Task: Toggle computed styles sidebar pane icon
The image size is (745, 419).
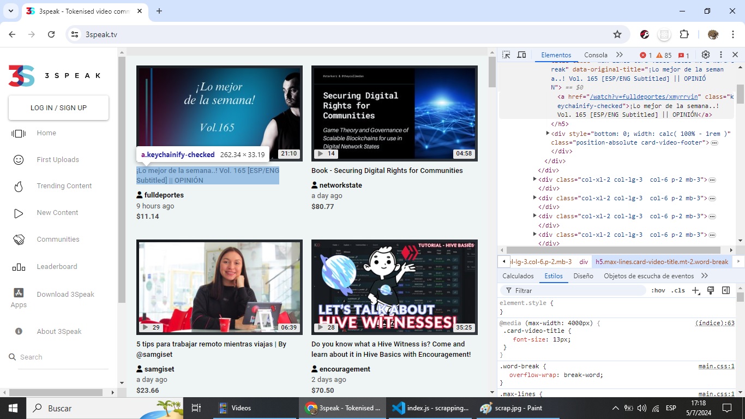Action: pos(726,291)
